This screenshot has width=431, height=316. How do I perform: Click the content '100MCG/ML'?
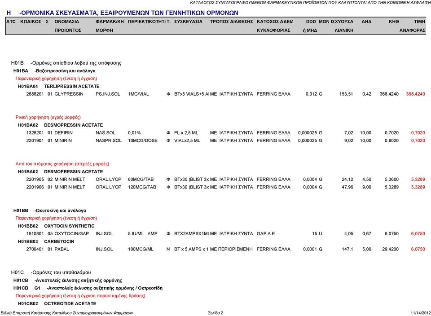(x=141, y=249)
